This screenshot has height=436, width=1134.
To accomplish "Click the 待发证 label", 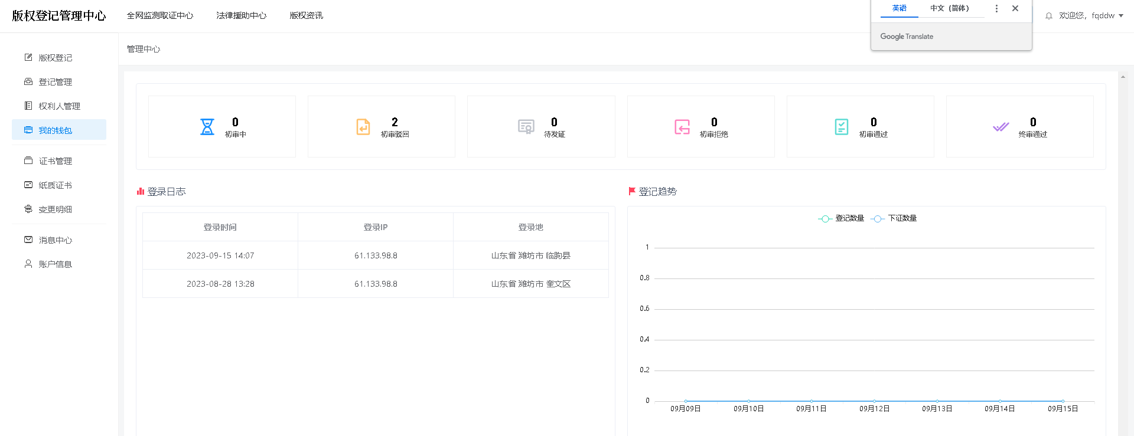I will [555, 135].
